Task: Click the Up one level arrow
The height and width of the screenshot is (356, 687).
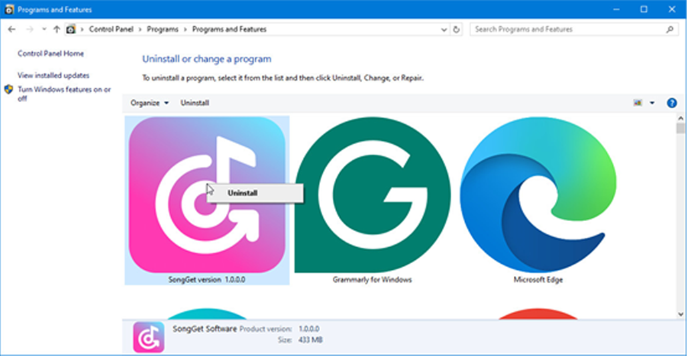Action: pos(57,29)
